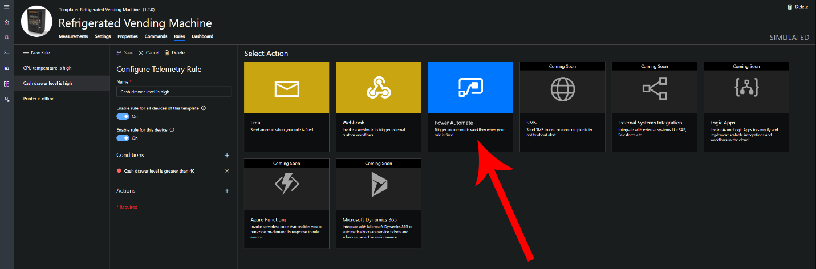This screenshot has width=816, height=269.
Task: Toggle rule for all devices of template
Action: click(123, 116)
